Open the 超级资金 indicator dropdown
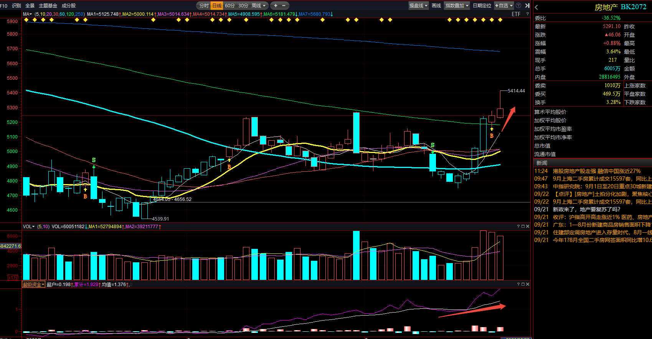Image resolution: width=652 pixels, height=339 pixels. 34,285
